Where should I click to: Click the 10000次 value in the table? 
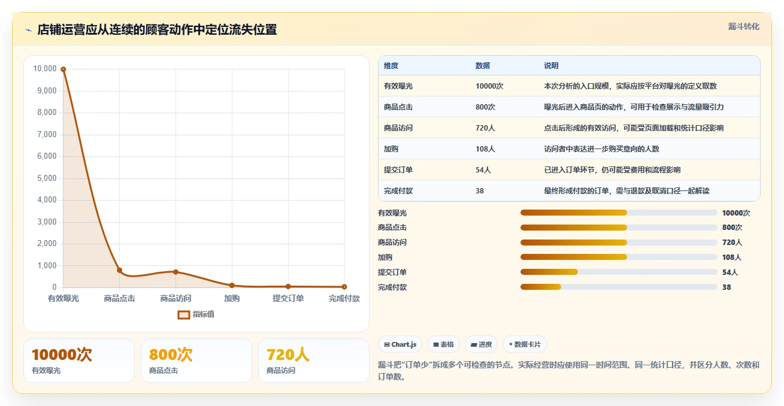click(x=489, y=86)
